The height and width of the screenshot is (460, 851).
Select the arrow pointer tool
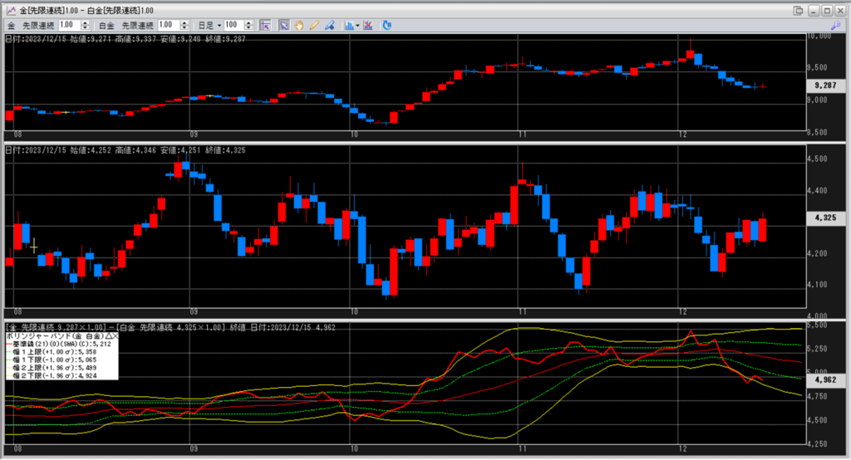[283, 25]
